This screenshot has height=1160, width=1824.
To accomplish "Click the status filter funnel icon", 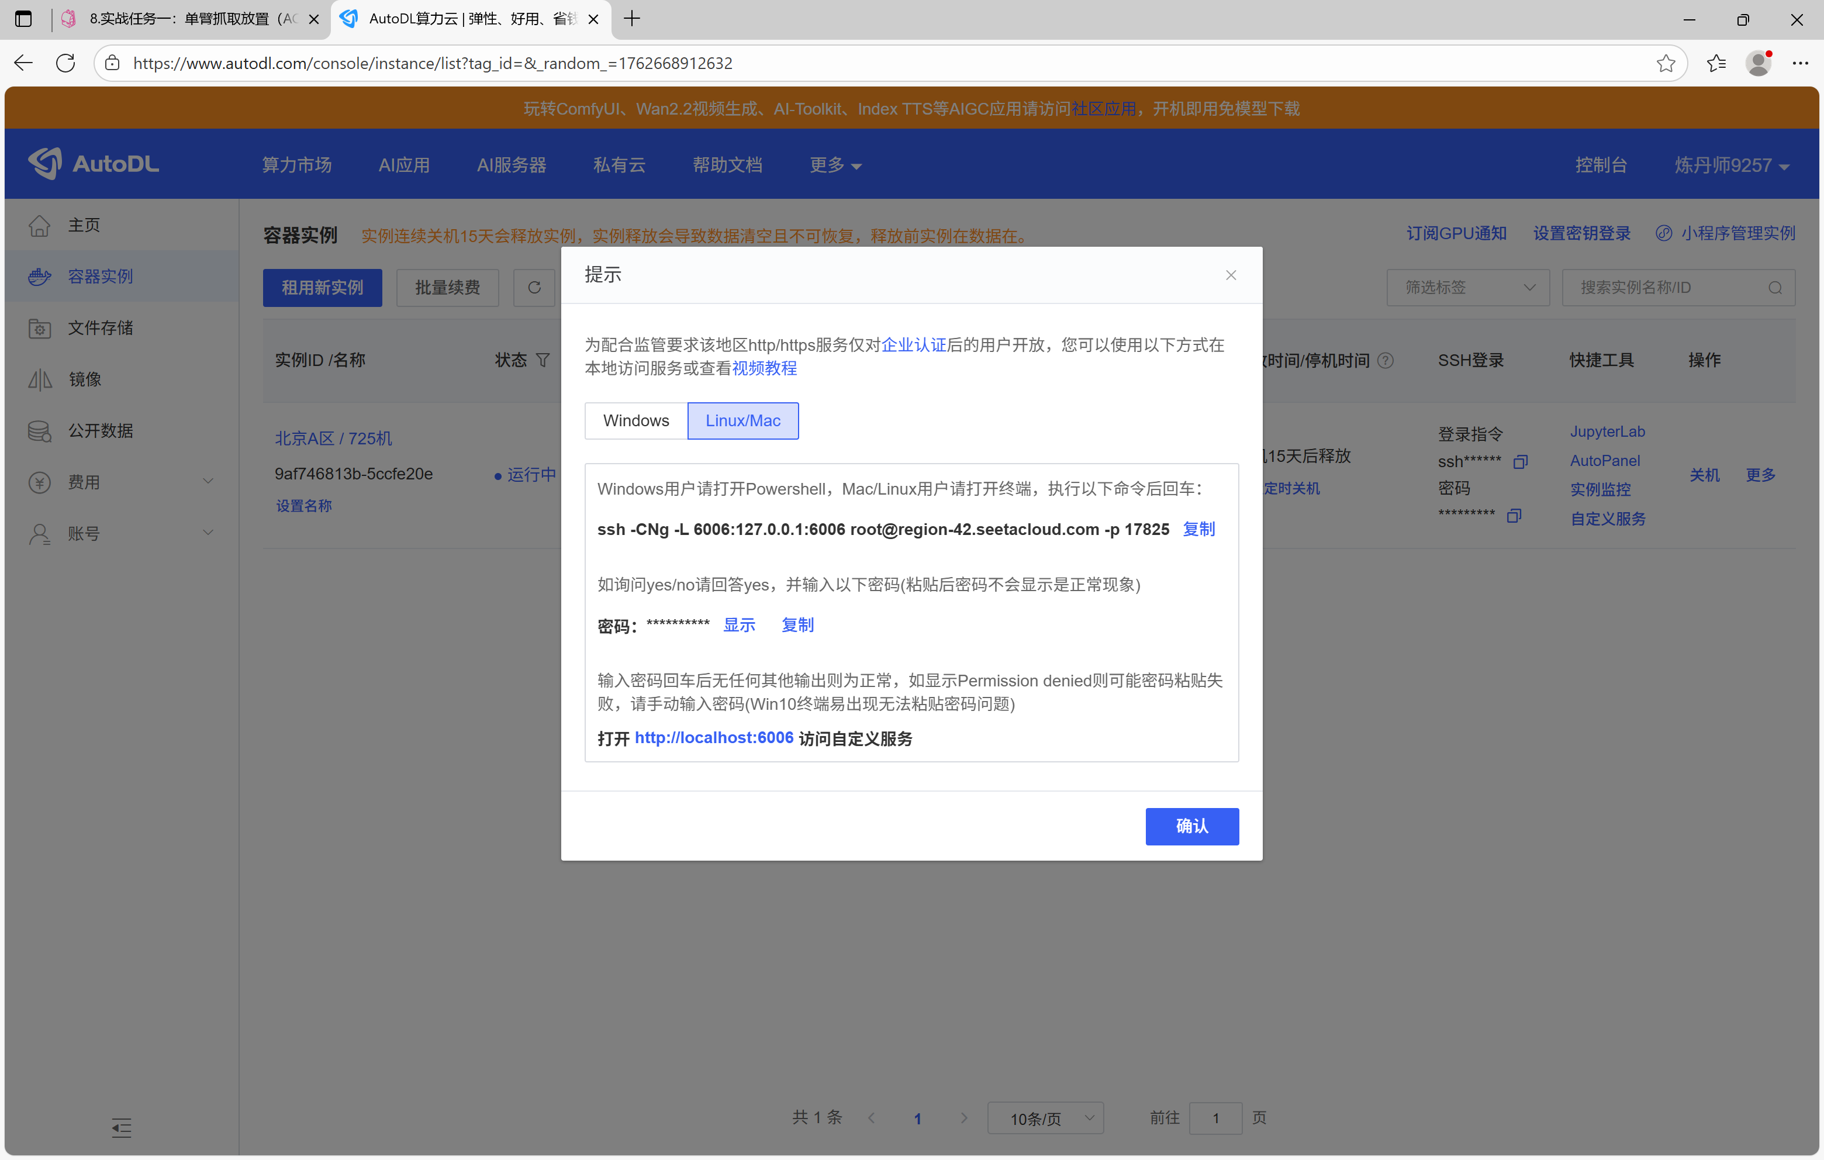I will tap(543, 360).
